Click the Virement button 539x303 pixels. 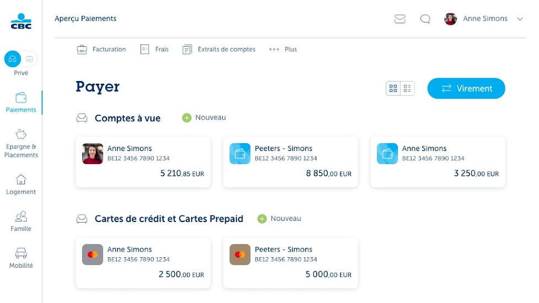[466, 89]
